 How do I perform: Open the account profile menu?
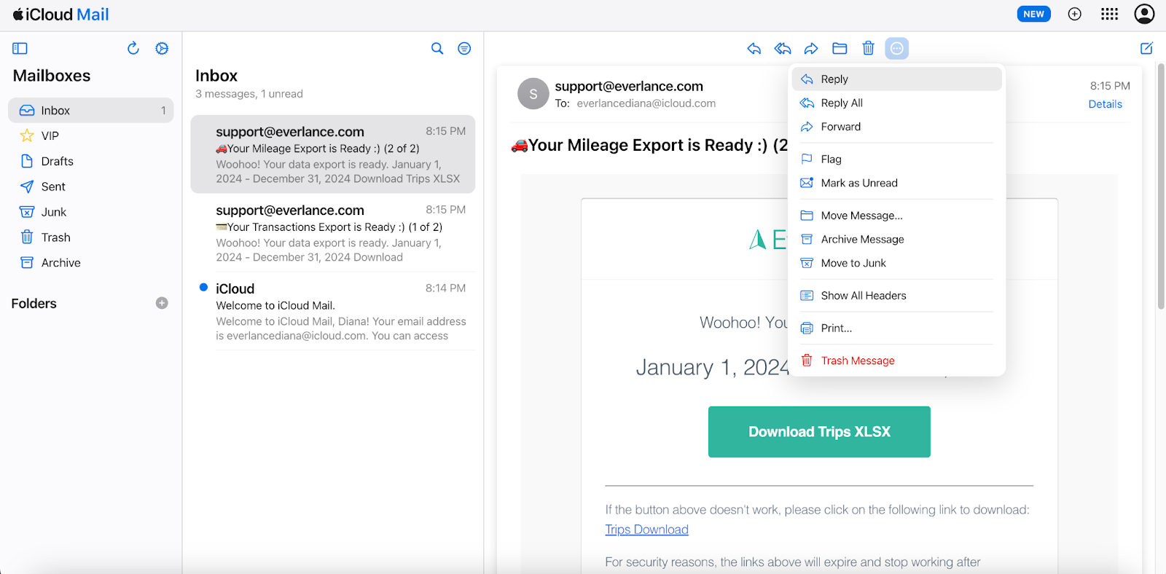pyautogui.click(x=1144, y=14)
